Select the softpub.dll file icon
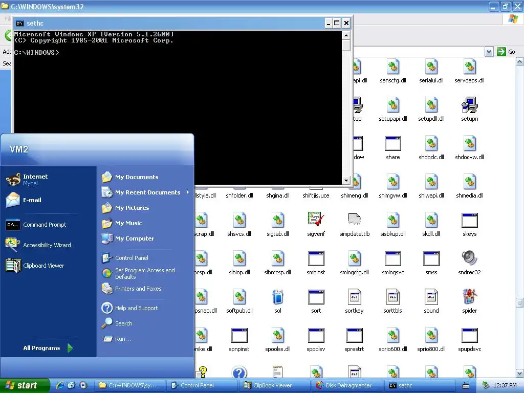 (x=239, y=297)
